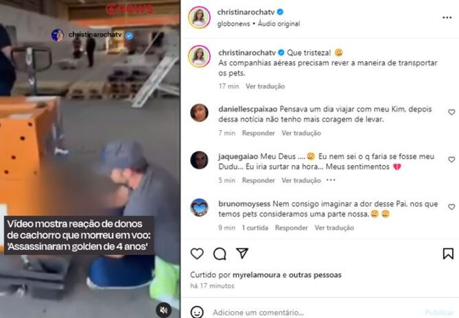This screenshot has height=318, width=459.
Task: View outras pessoas who liked
Action: point(315,275)
